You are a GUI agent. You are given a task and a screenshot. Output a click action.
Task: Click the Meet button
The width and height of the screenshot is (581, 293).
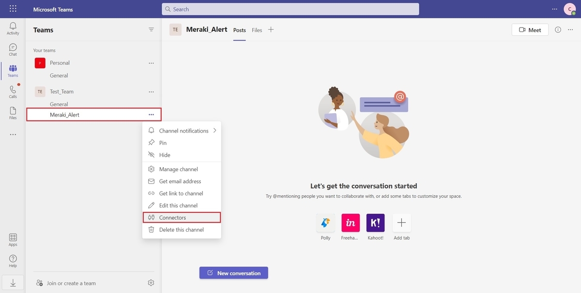tap(530, 29)
